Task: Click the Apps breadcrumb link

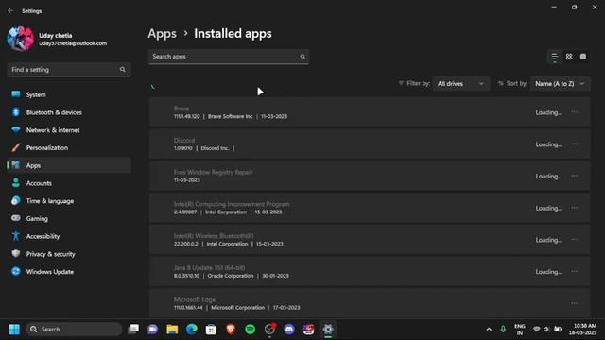Action: click(162, 34)
